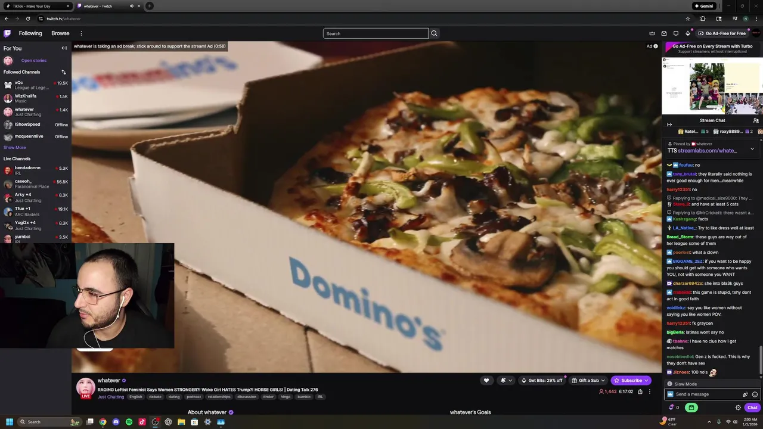This screenshot has height=429, width=763.
Task: Click user avatar in Twitch top bar
Action: point(756,33)
